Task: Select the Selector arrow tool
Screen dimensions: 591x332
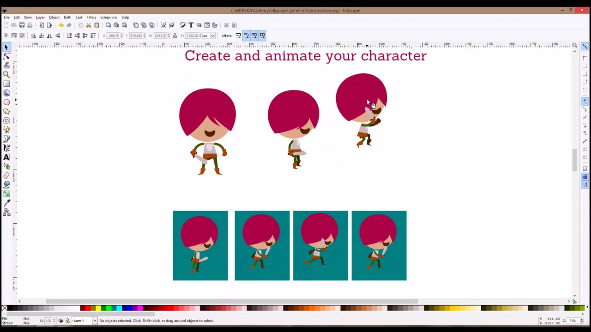Action: click(x=6, y=47)
